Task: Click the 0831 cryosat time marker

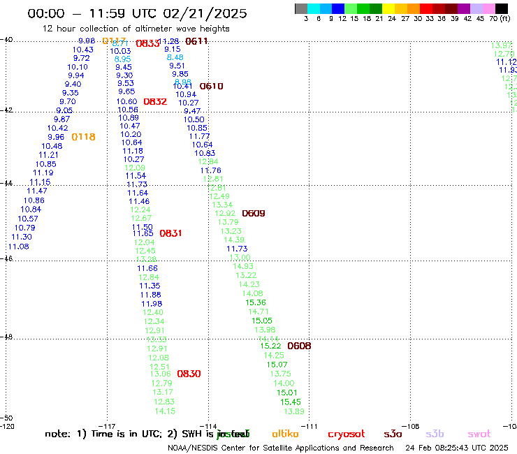Action: [170, 233]
